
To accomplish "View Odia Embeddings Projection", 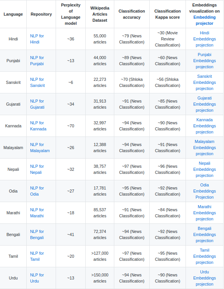I will point(205,191).
